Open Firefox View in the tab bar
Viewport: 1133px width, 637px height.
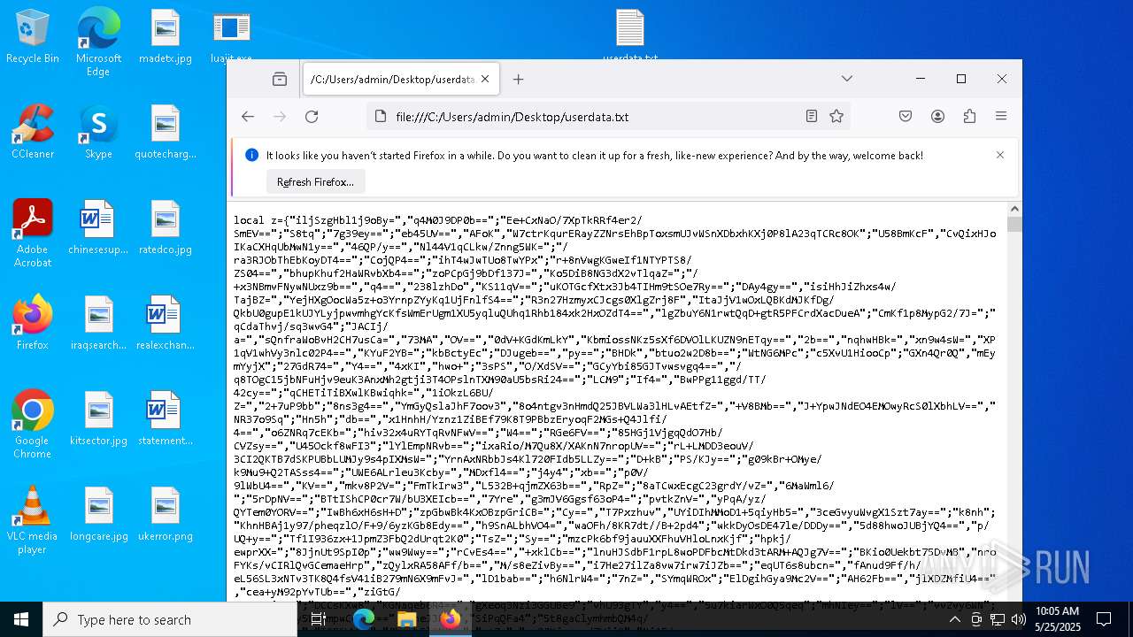pyautogui.click(x=280, y=79)
